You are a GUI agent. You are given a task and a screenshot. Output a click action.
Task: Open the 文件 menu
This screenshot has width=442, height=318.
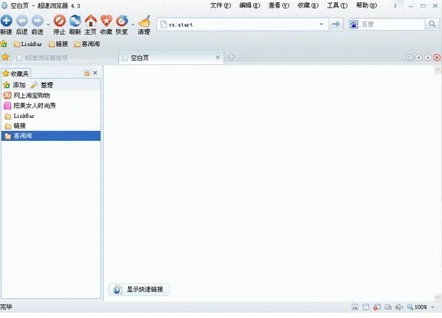point(220,5)
